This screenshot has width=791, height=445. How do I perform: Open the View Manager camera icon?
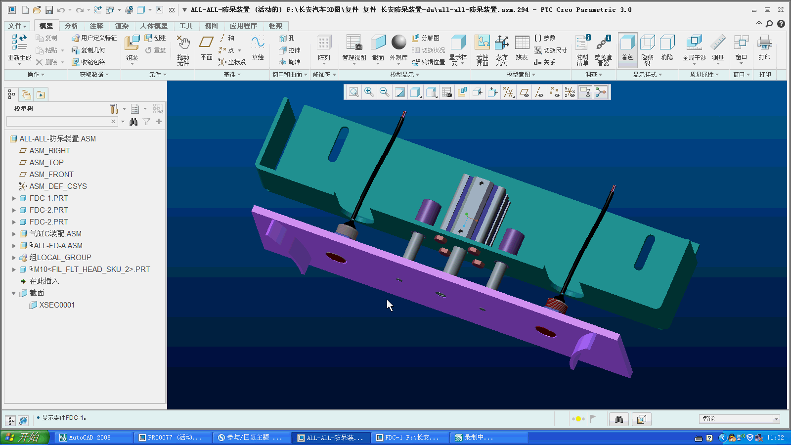[446, 92]
